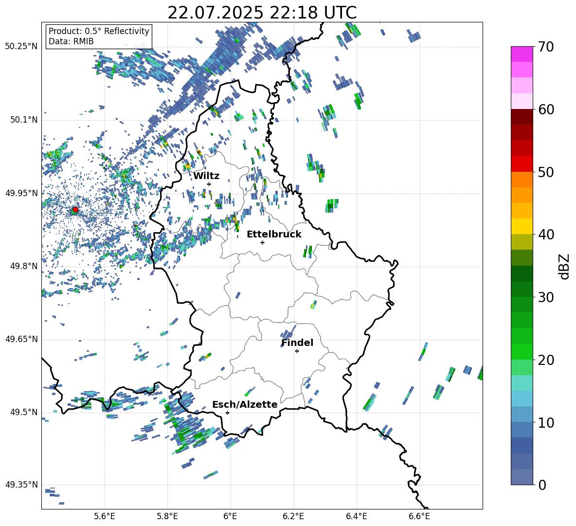Click the Data: RMIB source text

click(71, 41)
